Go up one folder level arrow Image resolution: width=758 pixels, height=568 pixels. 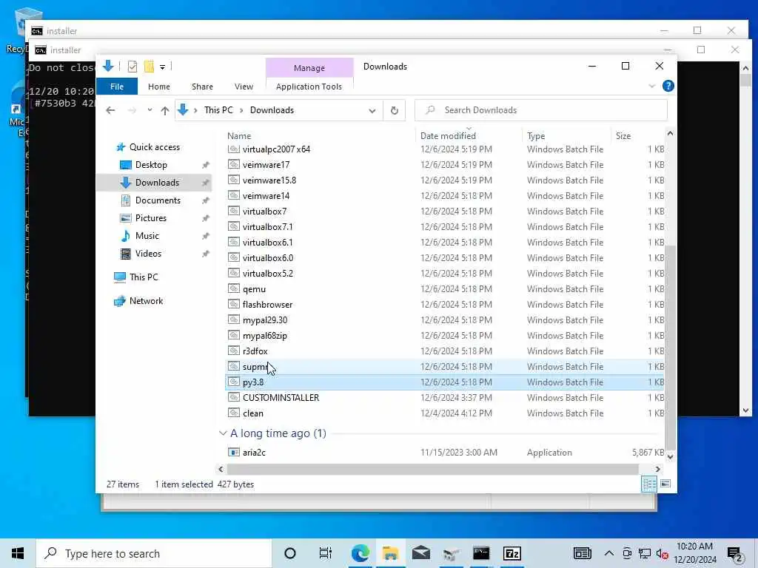click(x=165, y=111)
